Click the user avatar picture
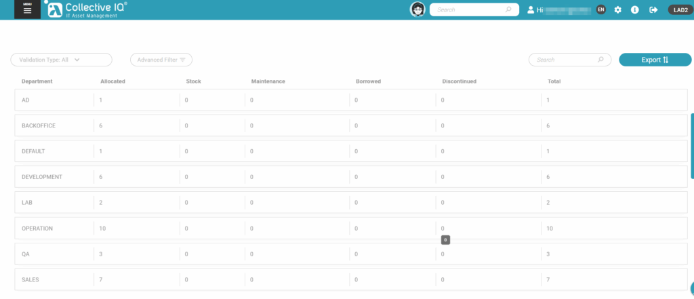Image resolution: width=694 pixels, height=299 pixels. click(417, 9)
